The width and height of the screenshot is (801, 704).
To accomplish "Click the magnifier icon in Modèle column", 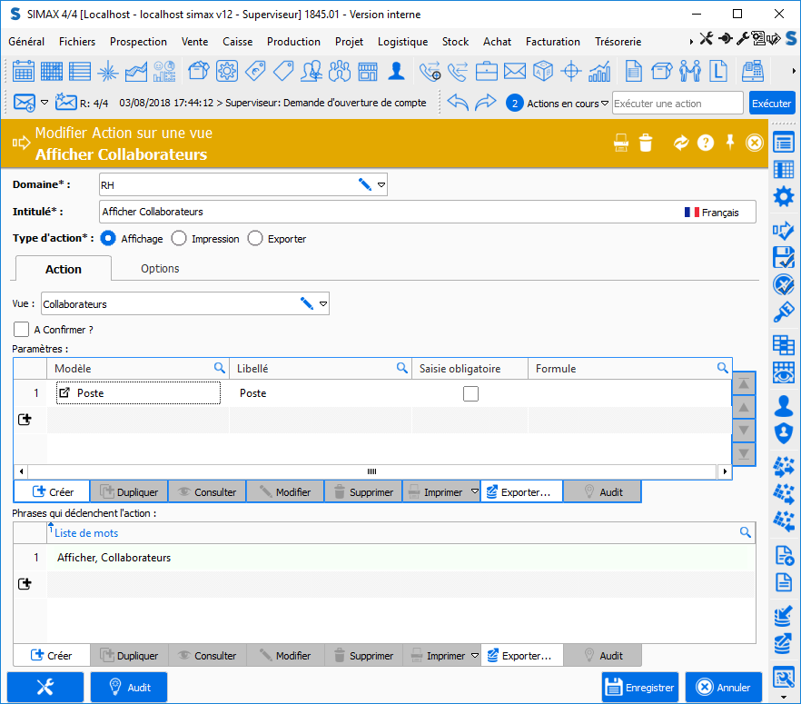I will click(219, 368).
